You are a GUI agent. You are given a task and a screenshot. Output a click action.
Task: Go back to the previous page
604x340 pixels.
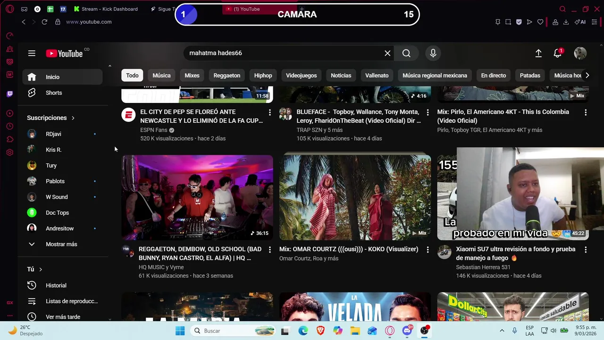[24, 22]
